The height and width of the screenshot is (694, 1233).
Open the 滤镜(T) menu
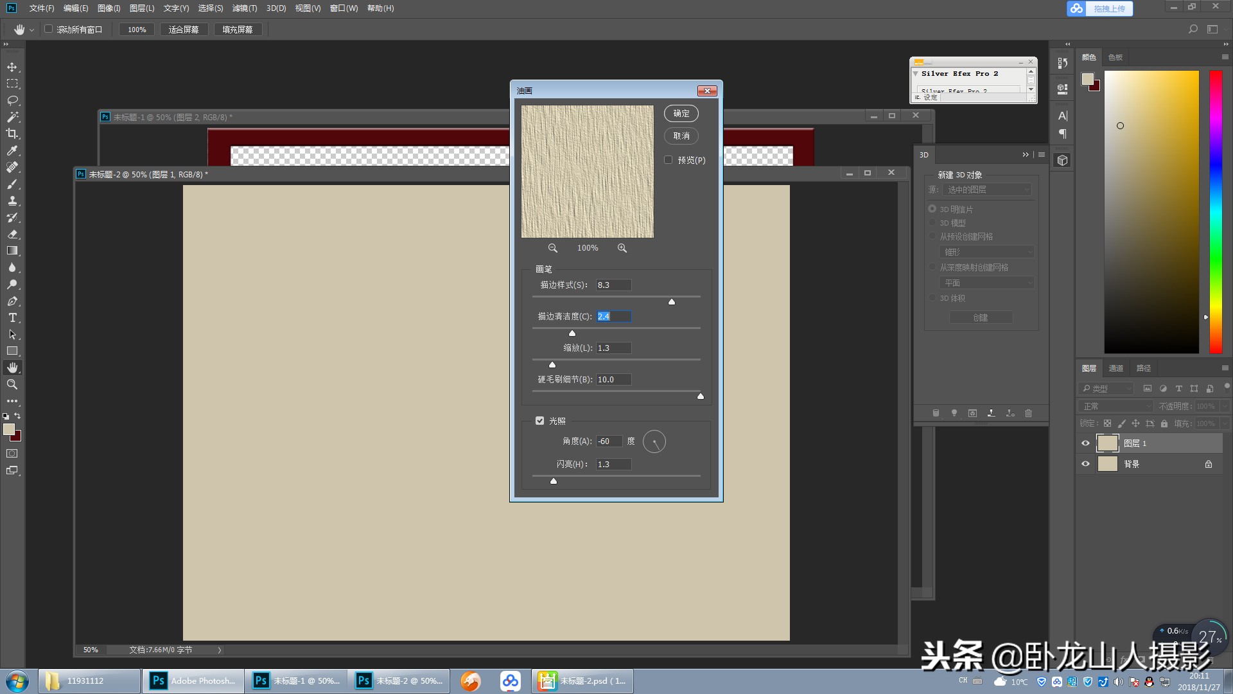[x=244, y=8]
